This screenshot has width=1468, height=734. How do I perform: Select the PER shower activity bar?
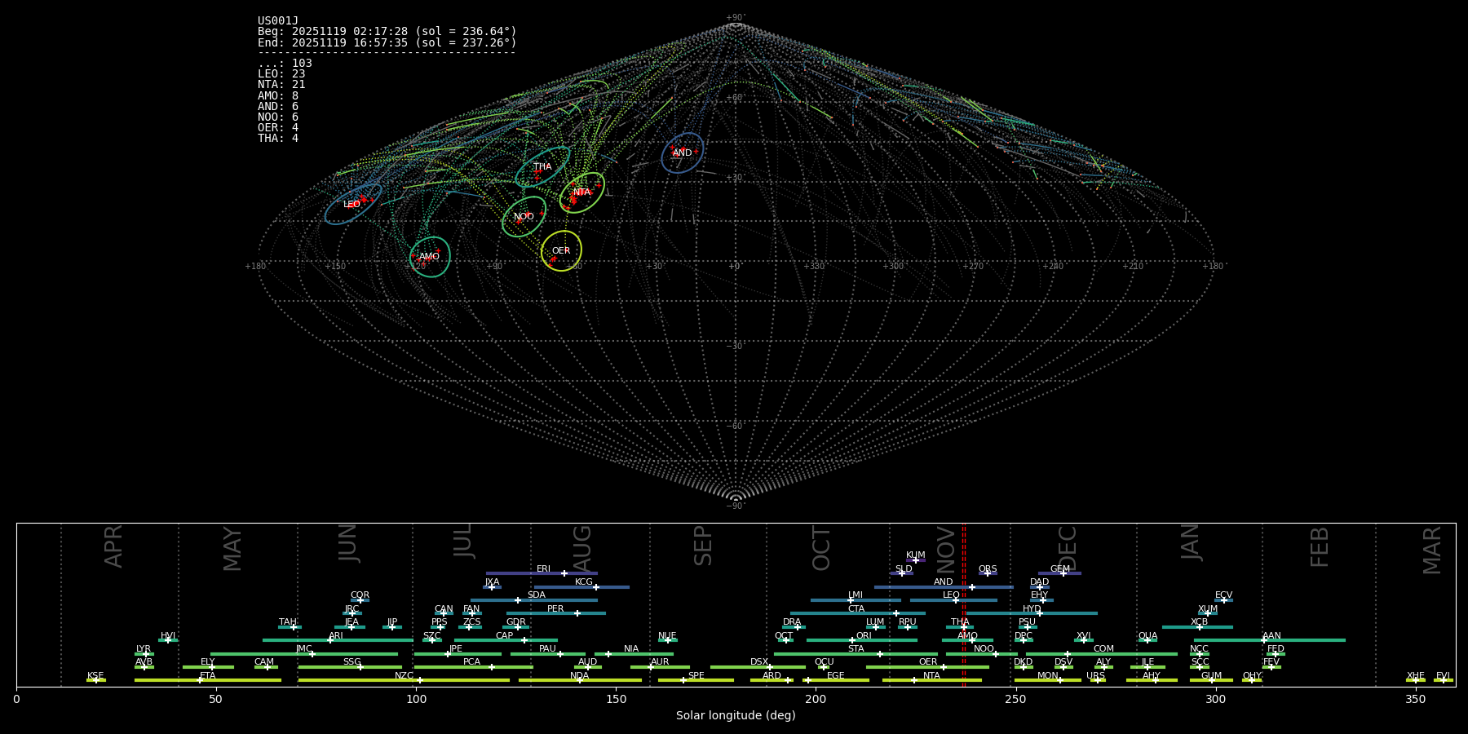pyautogui.click(x=555, y=613)
